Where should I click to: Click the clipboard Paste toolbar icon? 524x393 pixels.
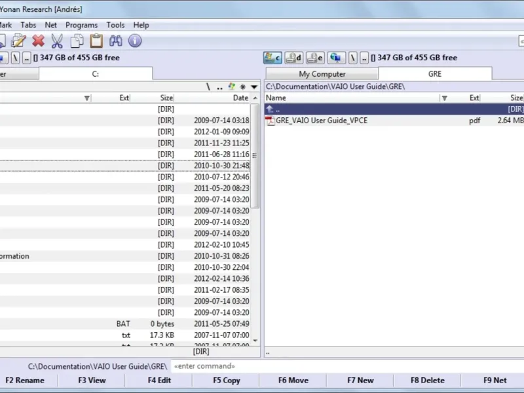pos(96,41)
